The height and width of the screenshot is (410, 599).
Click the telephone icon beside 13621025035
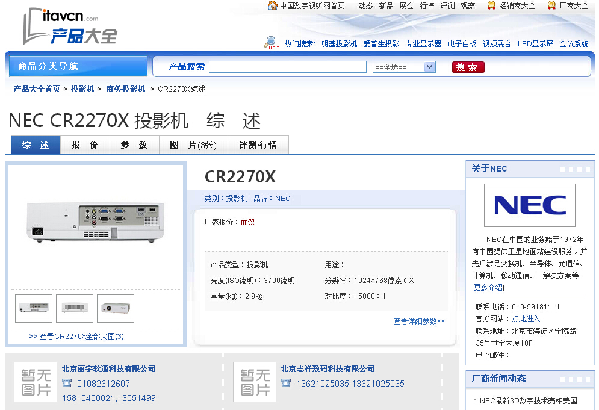pyautogui.click(x=286, y=383)
